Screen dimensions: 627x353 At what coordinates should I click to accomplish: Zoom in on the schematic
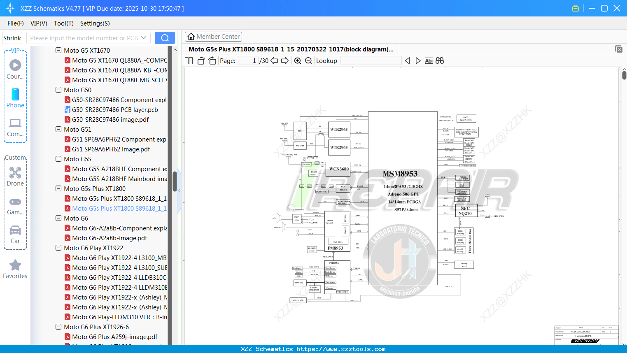point(298,60)
